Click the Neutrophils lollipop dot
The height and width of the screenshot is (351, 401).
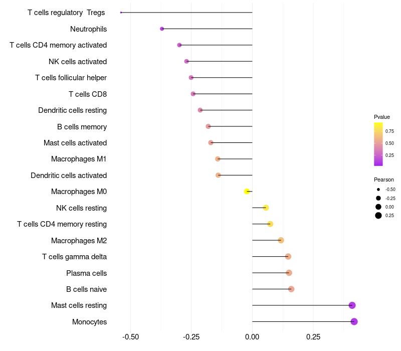(162, 29)
